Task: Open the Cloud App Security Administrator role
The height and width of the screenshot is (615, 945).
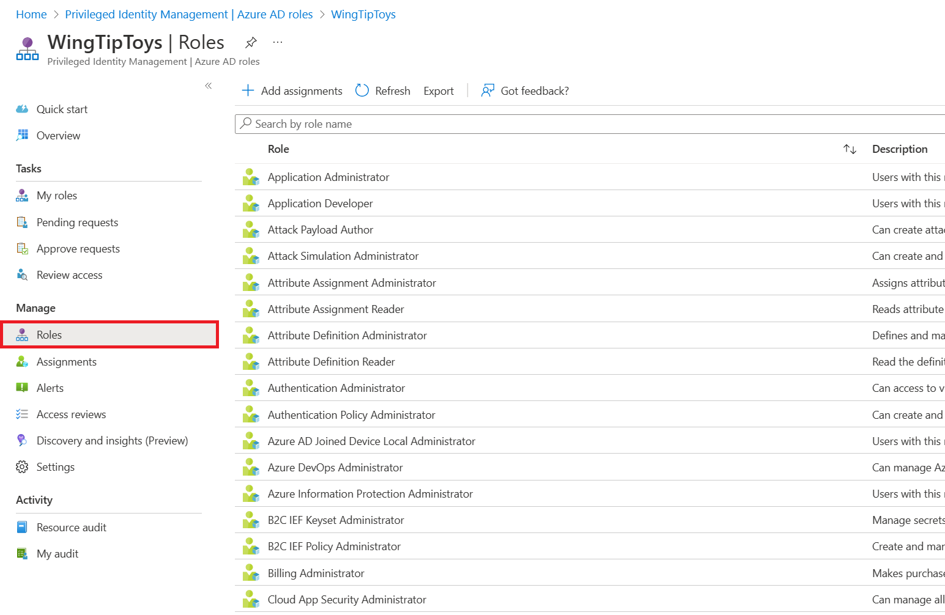Action: (x=347, y=599)
